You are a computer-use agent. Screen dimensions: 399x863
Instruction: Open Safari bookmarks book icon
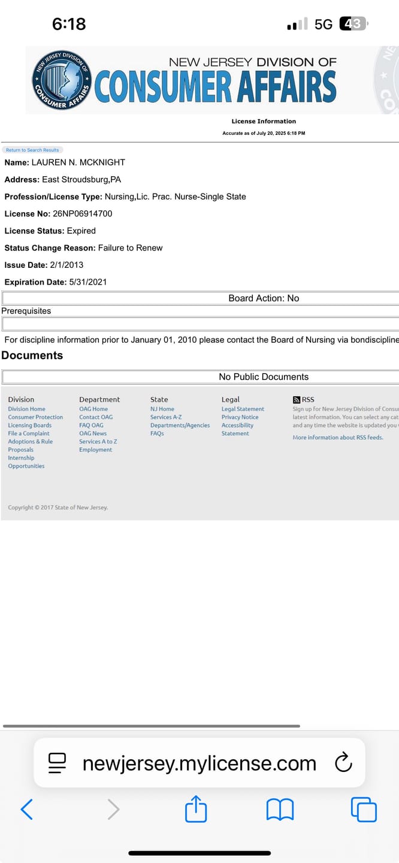[x=280, y=810]
